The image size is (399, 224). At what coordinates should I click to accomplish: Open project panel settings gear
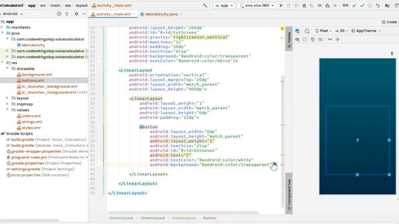pyautogui.click(x=76, y=14)
